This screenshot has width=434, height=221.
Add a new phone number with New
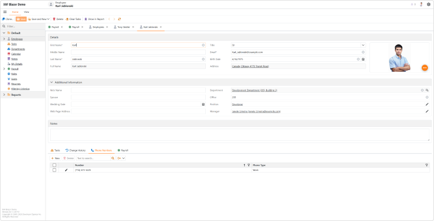tap(55, 158)
